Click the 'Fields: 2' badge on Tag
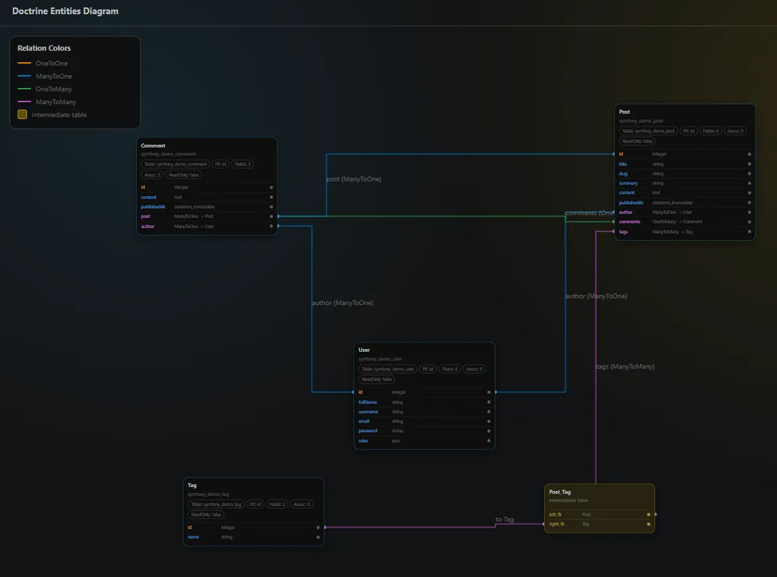This screenshot has width=777, height=577. 277,504
